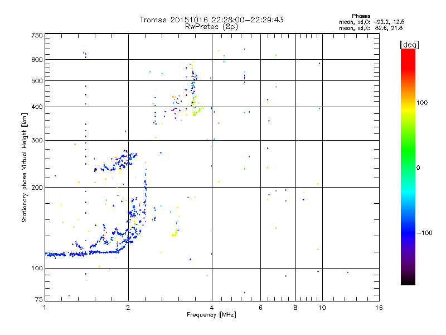
Task: Click the x-axis tick label '16'
Action: 379,308
